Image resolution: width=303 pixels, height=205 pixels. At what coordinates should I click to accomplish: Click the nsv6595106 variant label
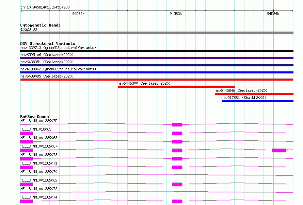click(x=47, y=55)
